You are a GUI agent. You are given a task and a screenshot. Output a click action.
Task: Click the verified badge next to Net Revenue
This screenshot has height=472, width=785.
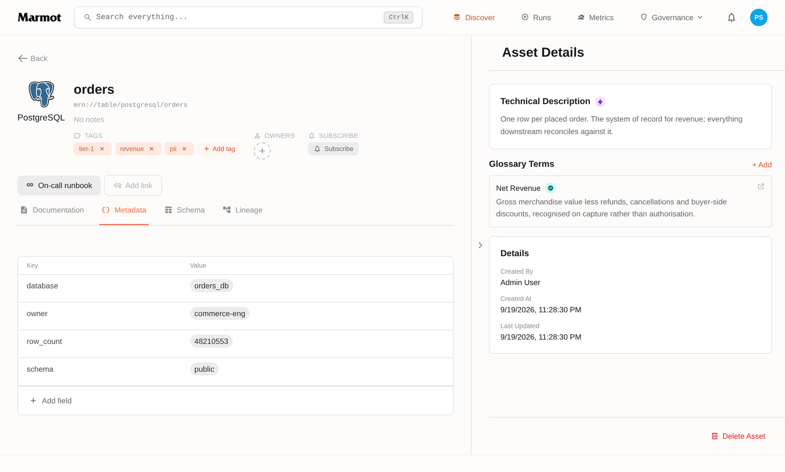coord(551,188)
